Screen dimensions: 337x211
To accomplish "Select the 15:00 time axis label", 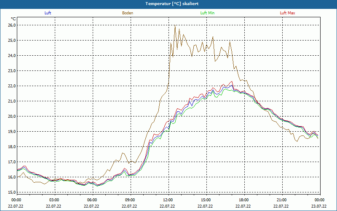I will coord(206,200).
